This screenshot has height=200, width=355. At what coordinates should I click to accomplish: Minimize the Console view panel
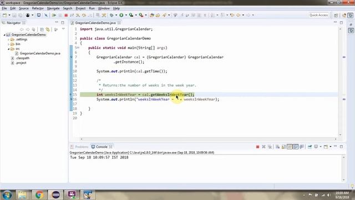[x=335, y=147]
